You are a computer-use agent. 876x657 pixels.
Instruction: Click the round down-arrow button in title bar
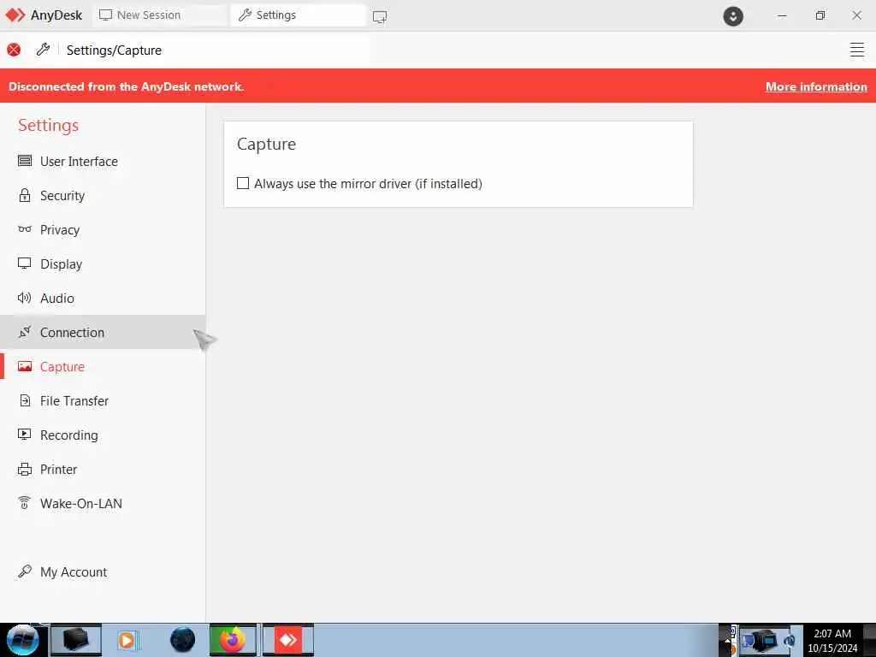click(x=733, y=16)
